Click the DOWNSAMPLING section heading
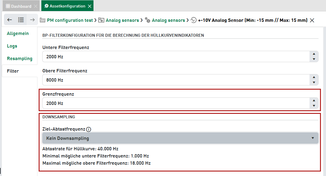Screen dimensions: 326x176 click(59, 117)
